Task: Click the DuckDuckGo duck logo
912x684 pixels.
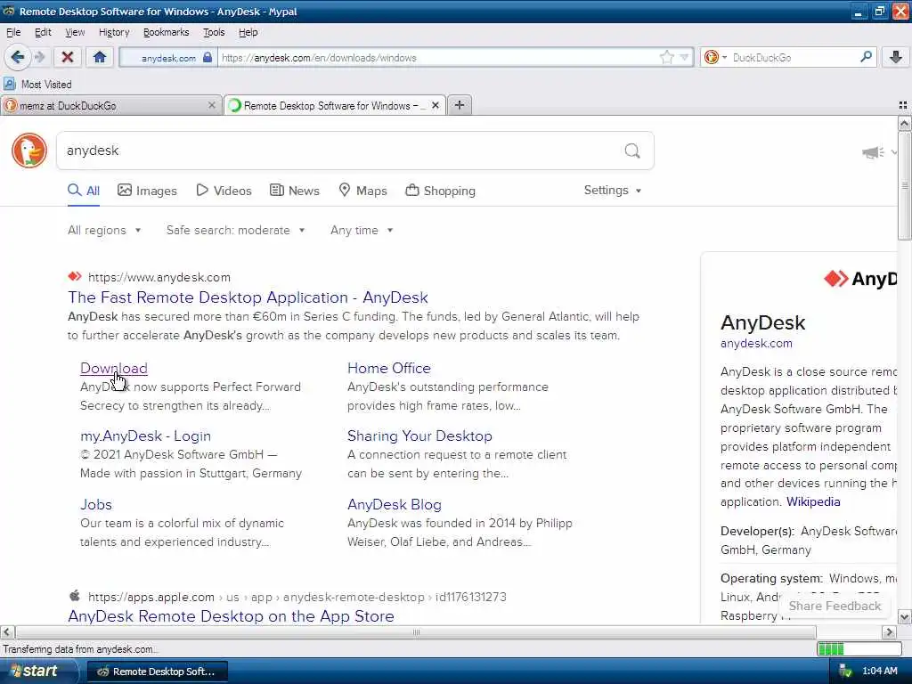Action: pos(29,151)
